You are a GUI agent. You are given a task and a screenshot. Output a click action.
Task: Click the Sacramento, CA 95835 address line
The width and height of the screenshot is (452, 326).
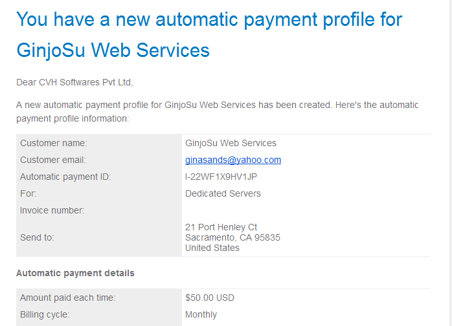232,237
